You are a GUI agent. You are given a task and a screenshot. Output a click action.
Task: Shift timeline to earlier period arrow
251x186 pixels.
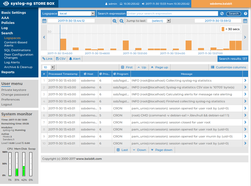click(x=44, y=37)
